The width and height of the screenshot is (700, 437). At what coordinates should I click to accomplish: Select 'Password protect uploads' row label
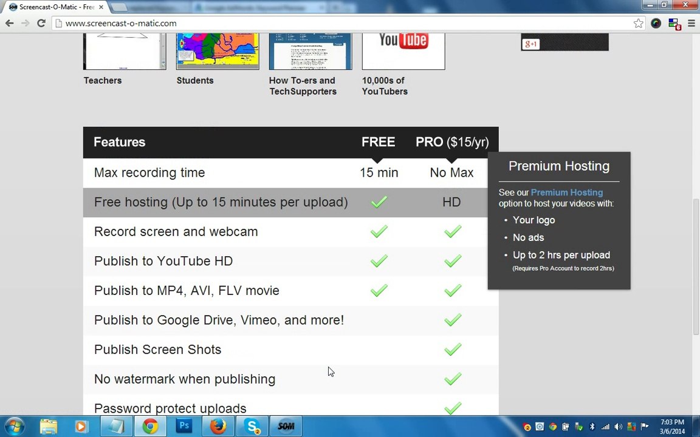(170, 408)
